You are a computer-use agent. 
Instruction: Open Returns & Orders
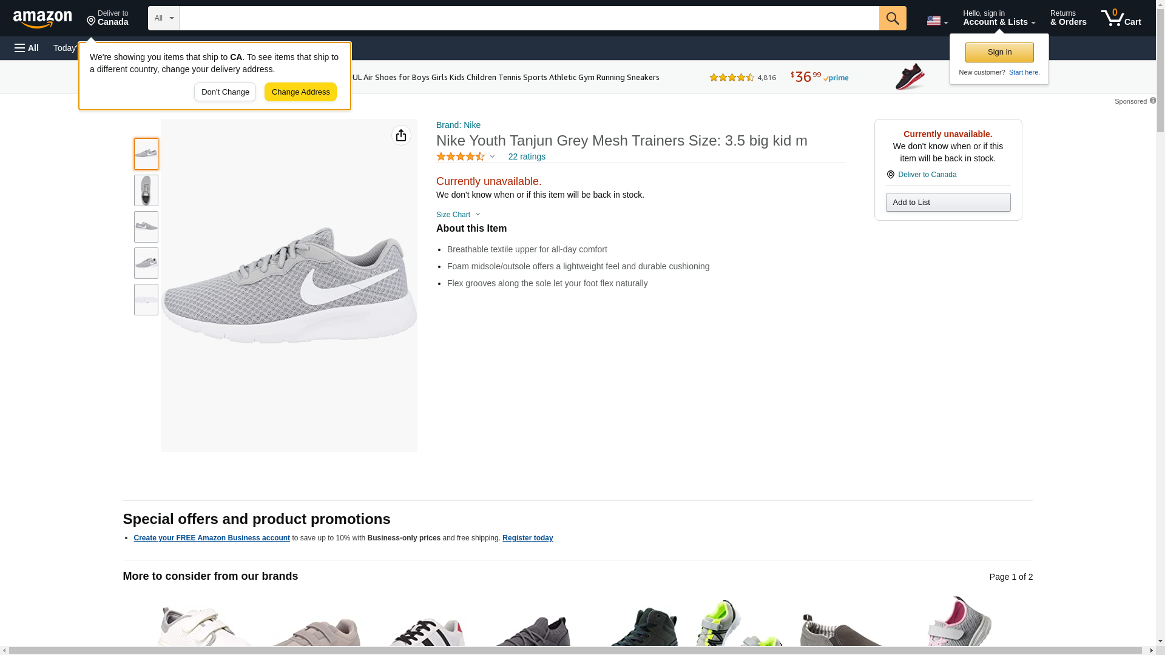point(1068,18)
